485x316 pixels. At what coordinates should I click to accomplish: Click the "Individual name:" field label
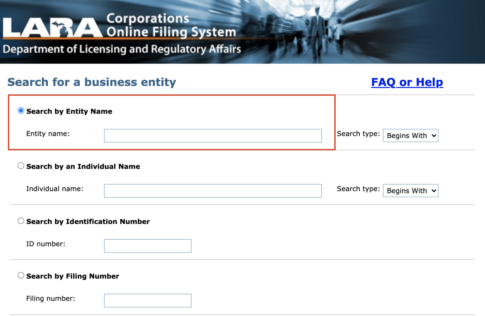(55, 189)
